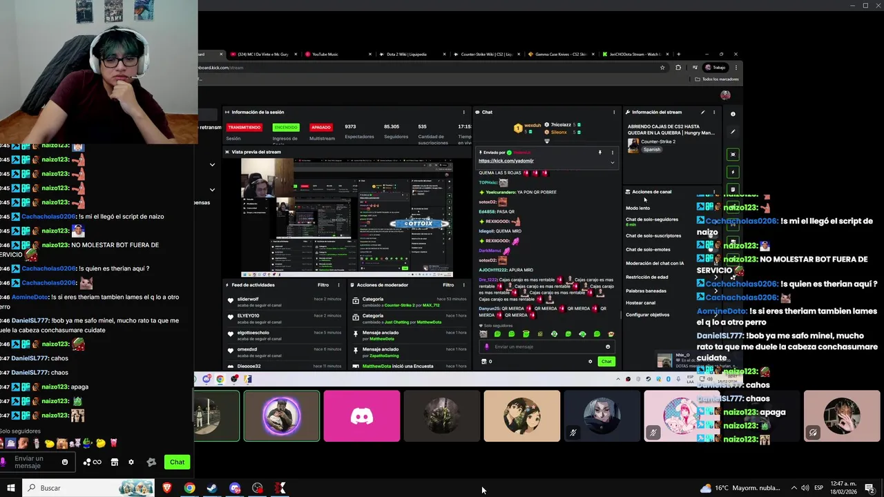Toggle Restricción de edad option
884x497 pixels.
pos(646,277)
